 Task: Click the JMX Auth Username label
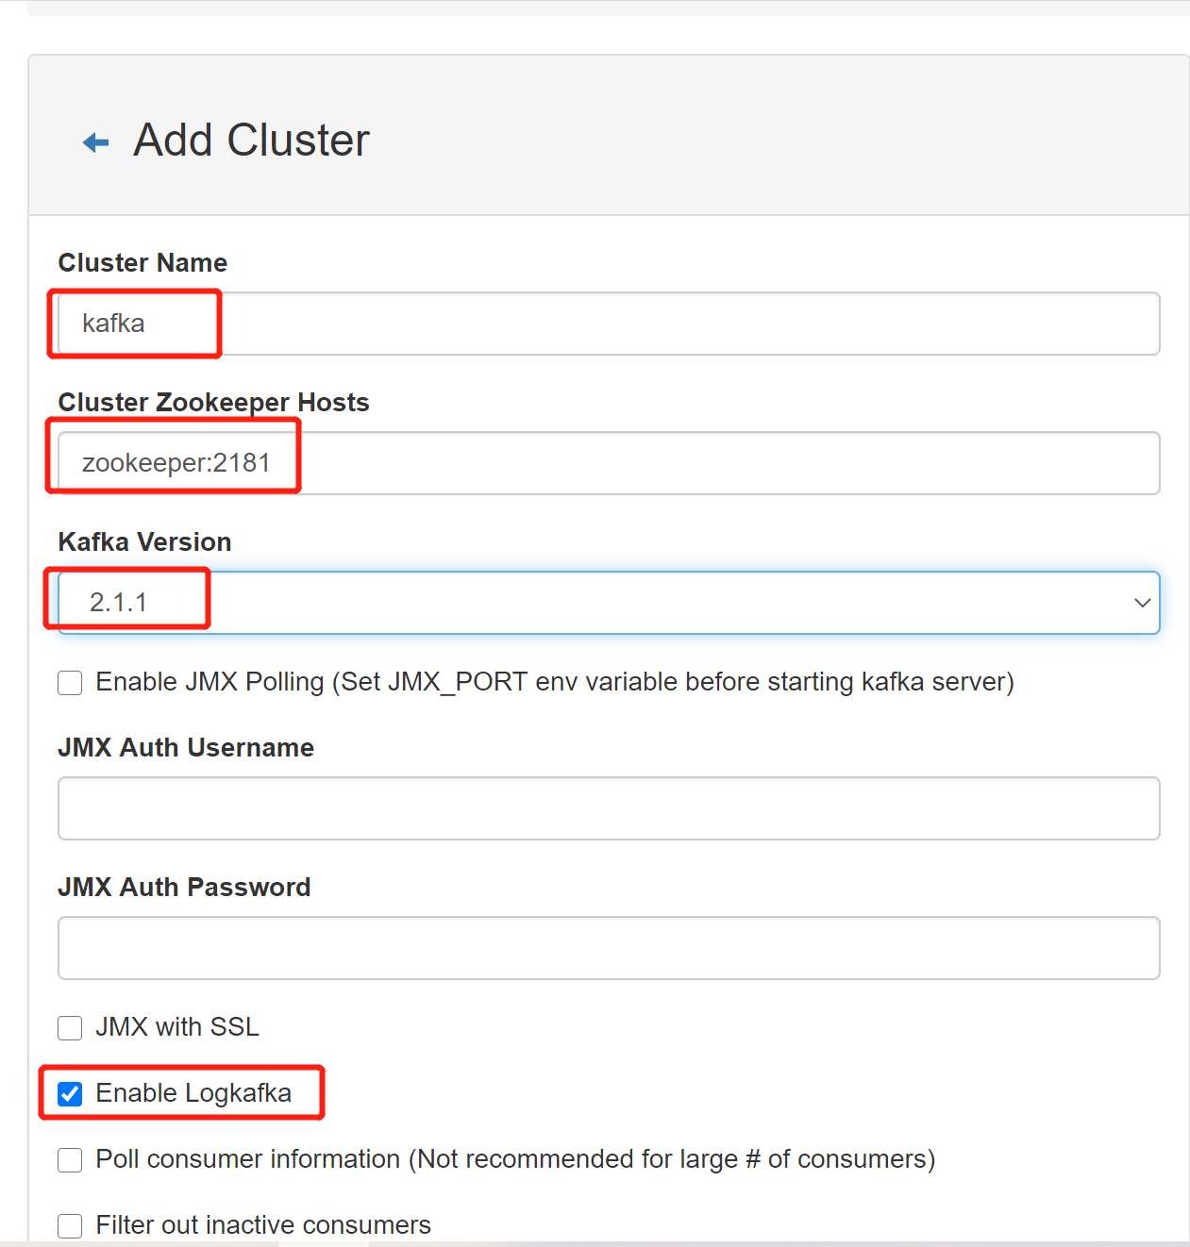pyautogui.click(x=186, y=747)
